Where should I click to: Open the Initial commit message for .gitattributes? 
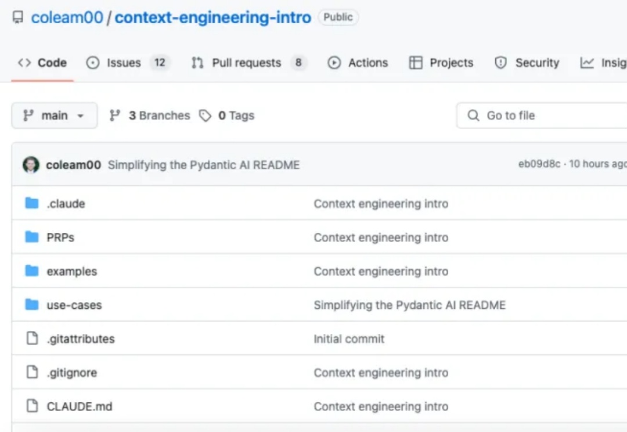[x=349, y=339]
